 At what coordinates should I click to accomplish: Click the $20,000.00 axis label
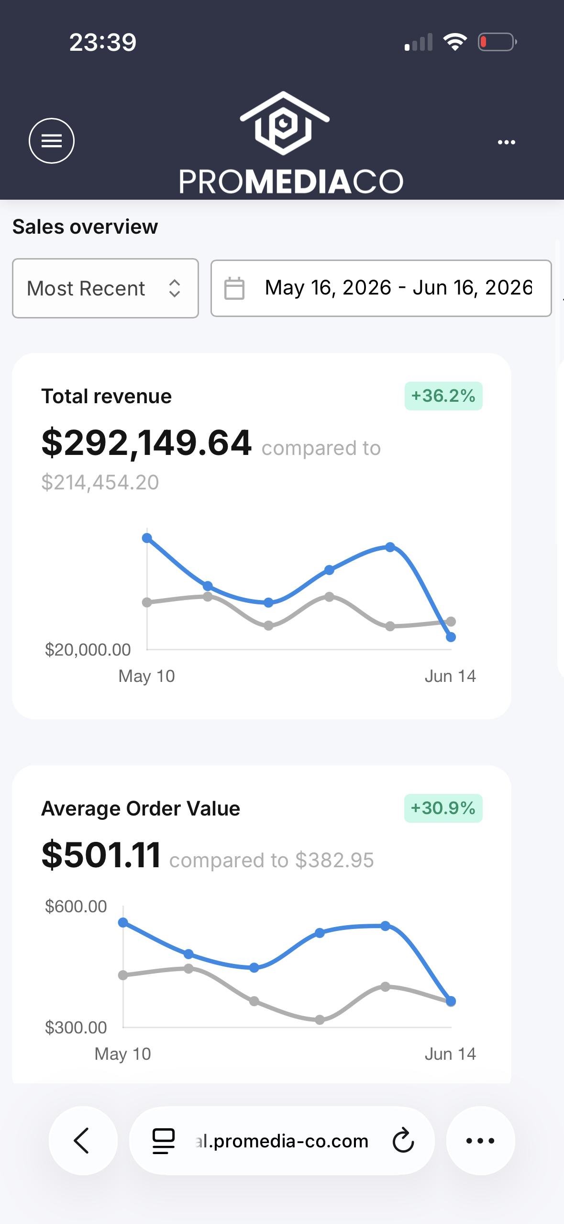click(x=88, y=650)
